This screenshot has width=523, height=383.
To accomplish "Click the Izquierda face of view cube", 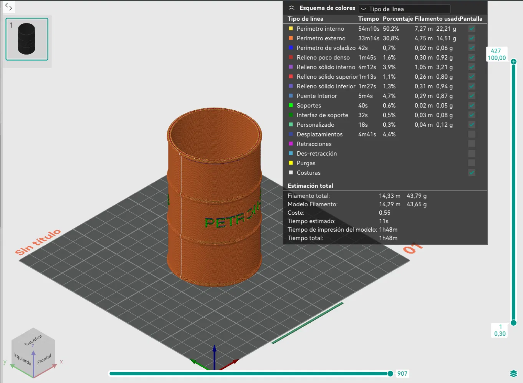I will pyautogui.click(x=22, y=358).
